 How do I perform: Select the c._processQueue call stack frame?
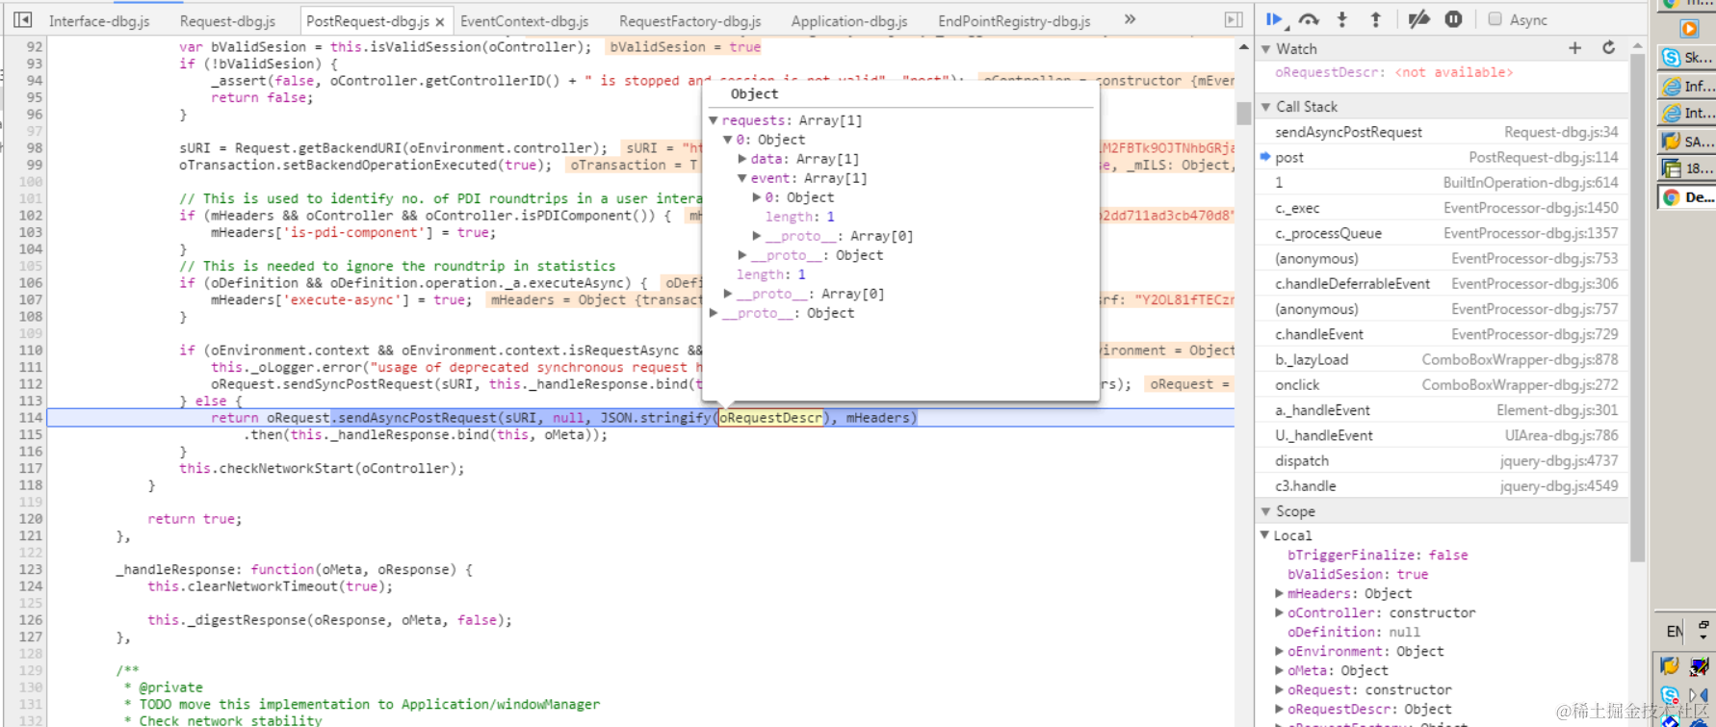point(1443,233)
